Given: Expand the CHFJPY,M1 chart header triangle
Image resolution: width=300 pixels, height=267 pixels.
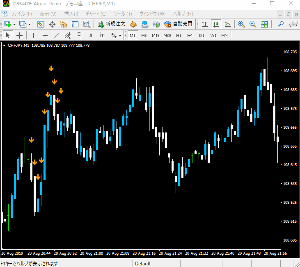Looking at the screenshot, I should click(x=4, y=46).
